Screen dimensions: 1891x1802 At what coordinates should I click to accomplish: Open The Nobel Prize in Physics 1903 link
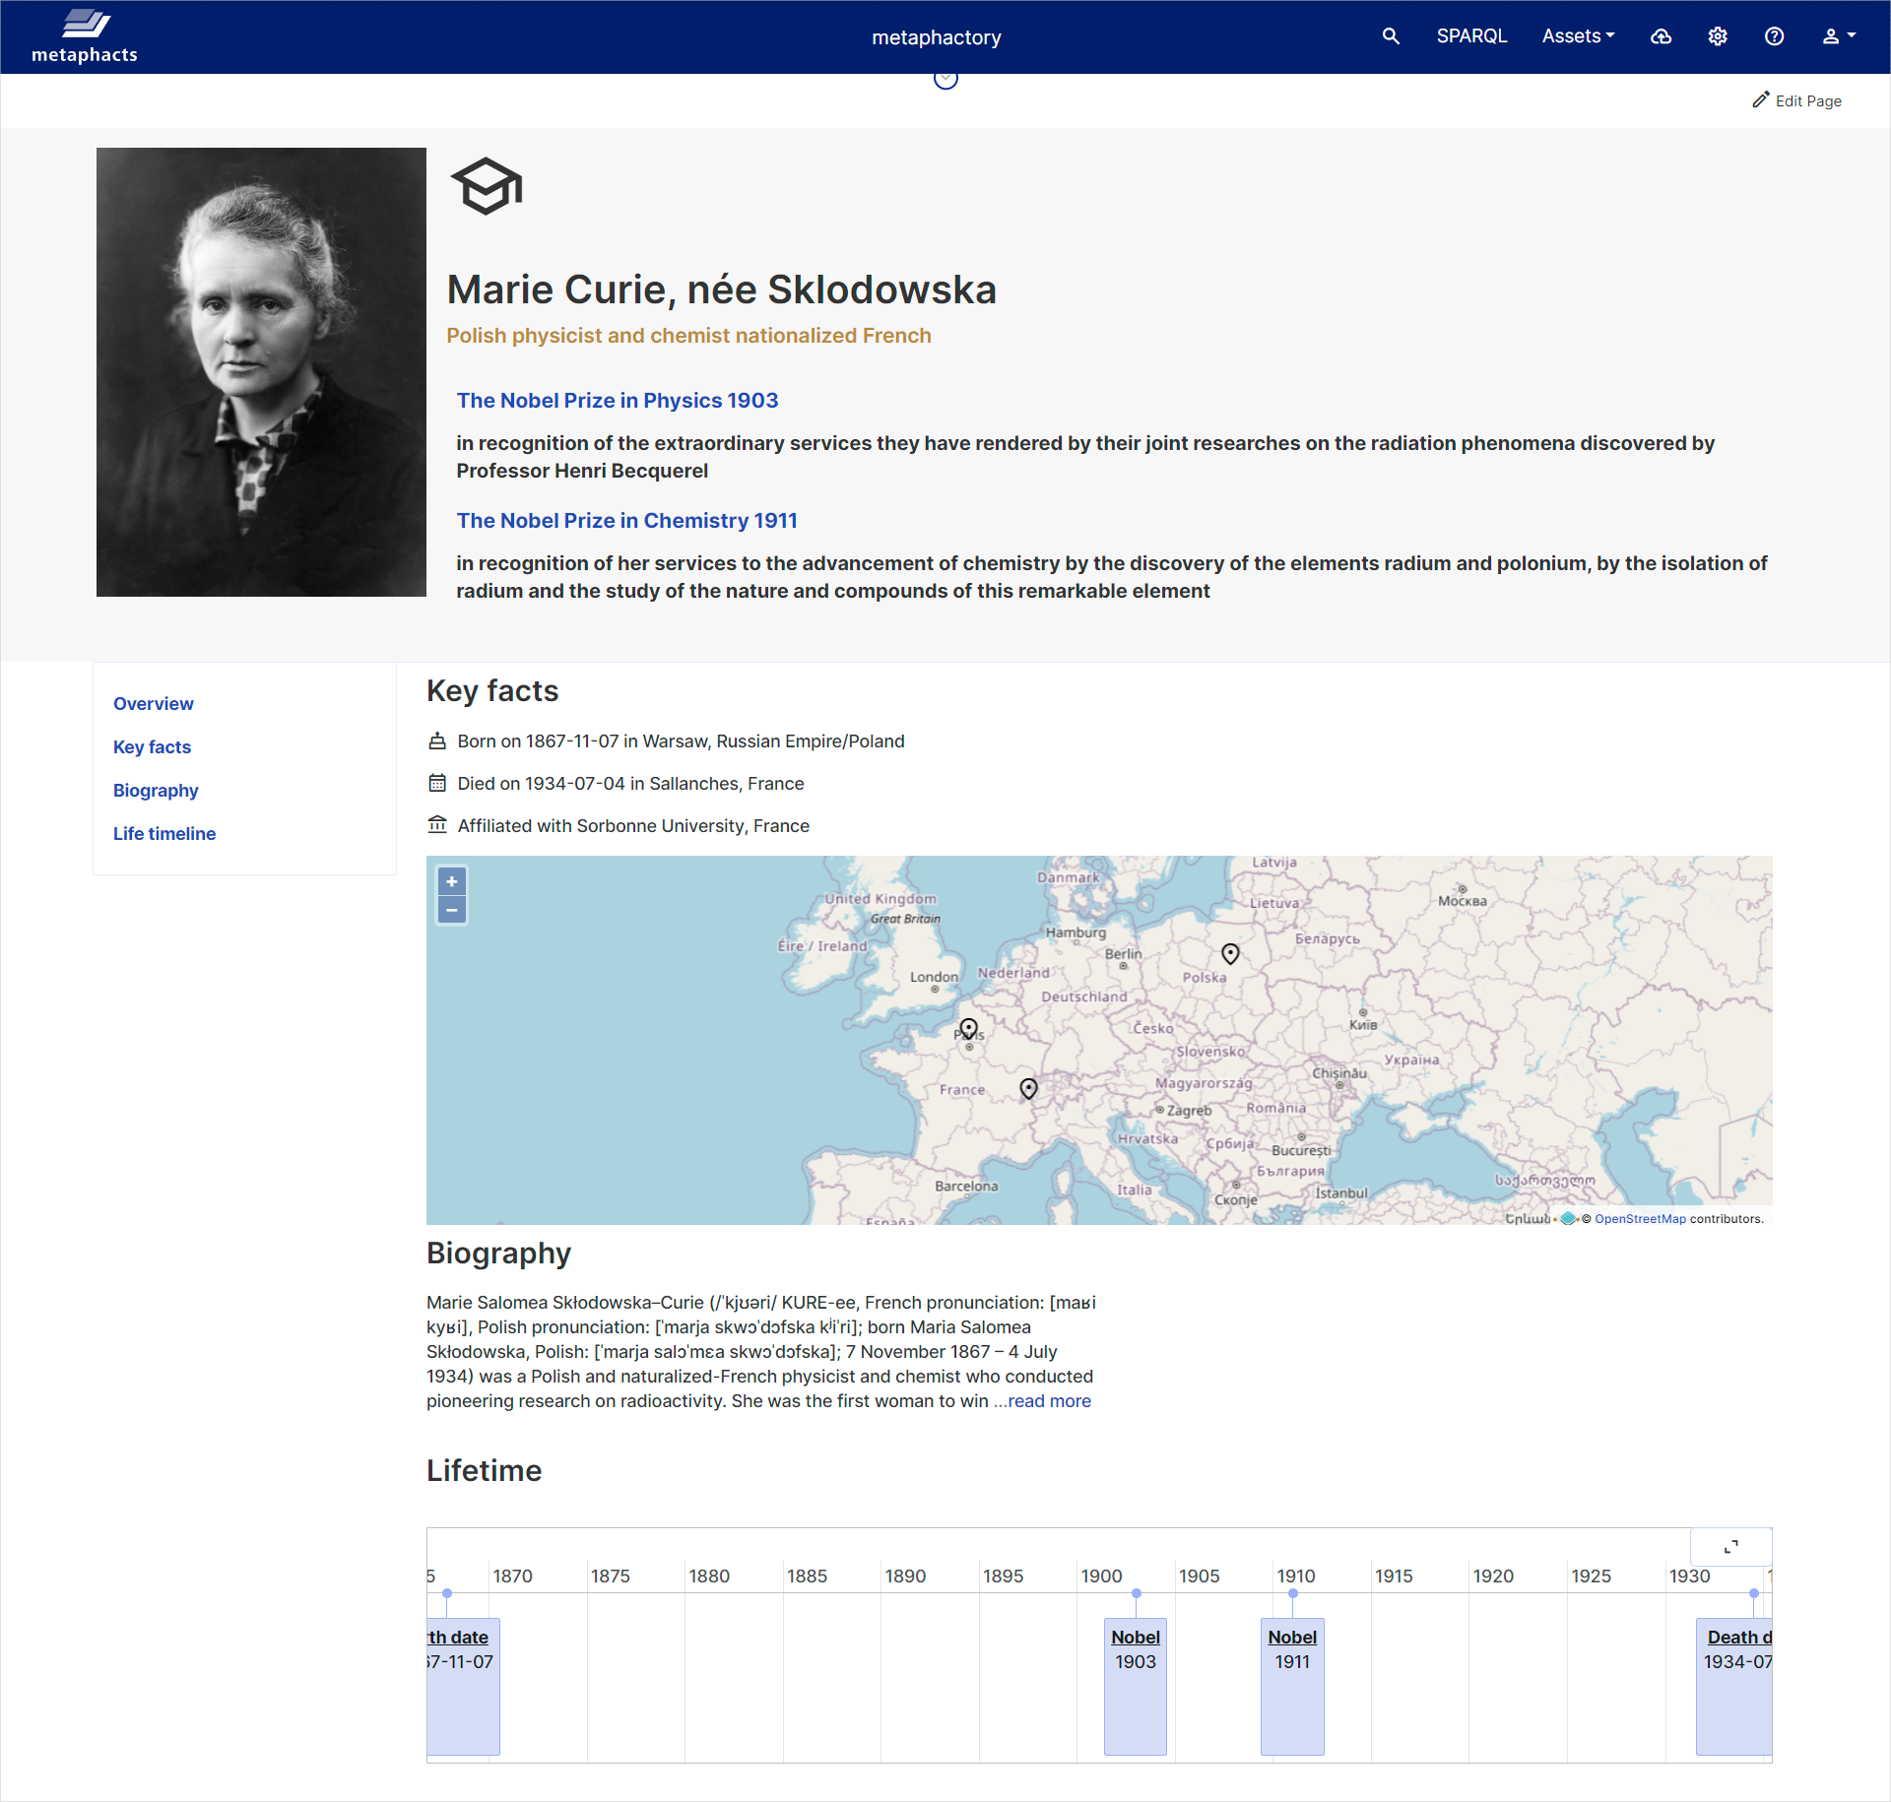(x=617, y=400)
